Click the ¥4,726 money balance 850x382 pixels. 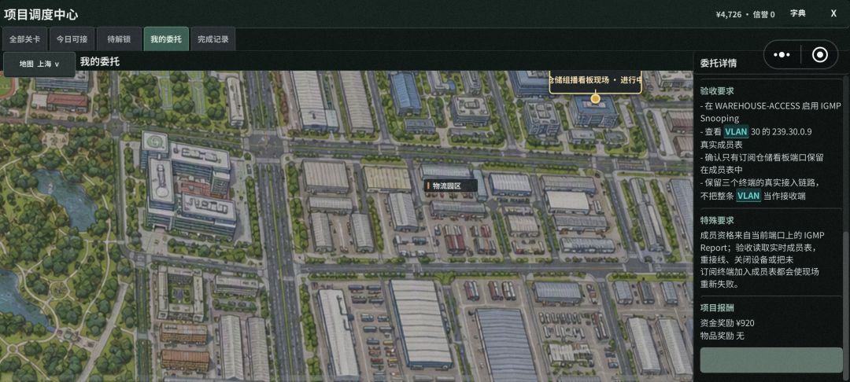click(x=728, y=15)
